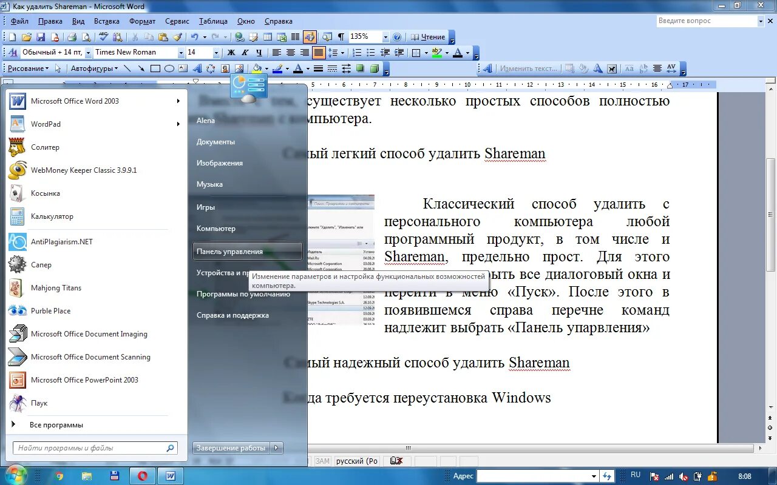The width and height of the screenshot is (777, 485).
Task: Open the Columns layout button
Action: pyautogui.click(x=296, y=37)
